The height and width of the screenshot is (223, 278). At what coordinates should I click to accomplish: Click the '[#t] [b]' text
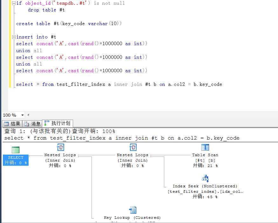[x=205, y=161]
